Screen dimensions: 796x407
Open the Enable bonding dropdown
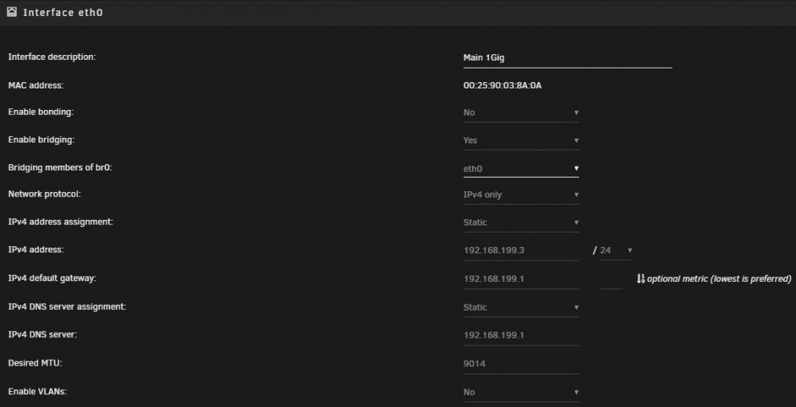521,113
